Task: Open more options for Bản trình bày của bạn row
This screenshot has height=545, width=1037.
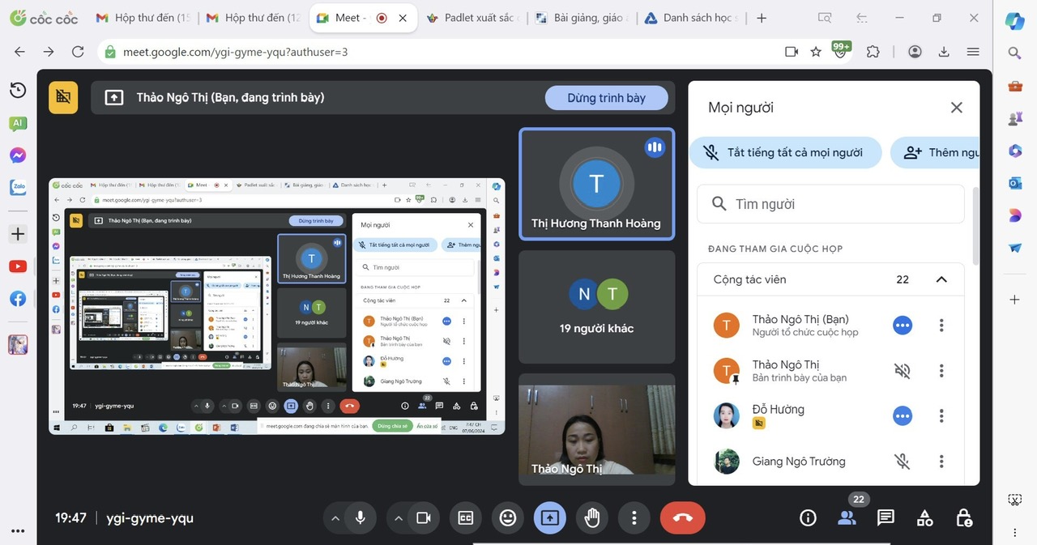Action: click(x=941, y=371)
